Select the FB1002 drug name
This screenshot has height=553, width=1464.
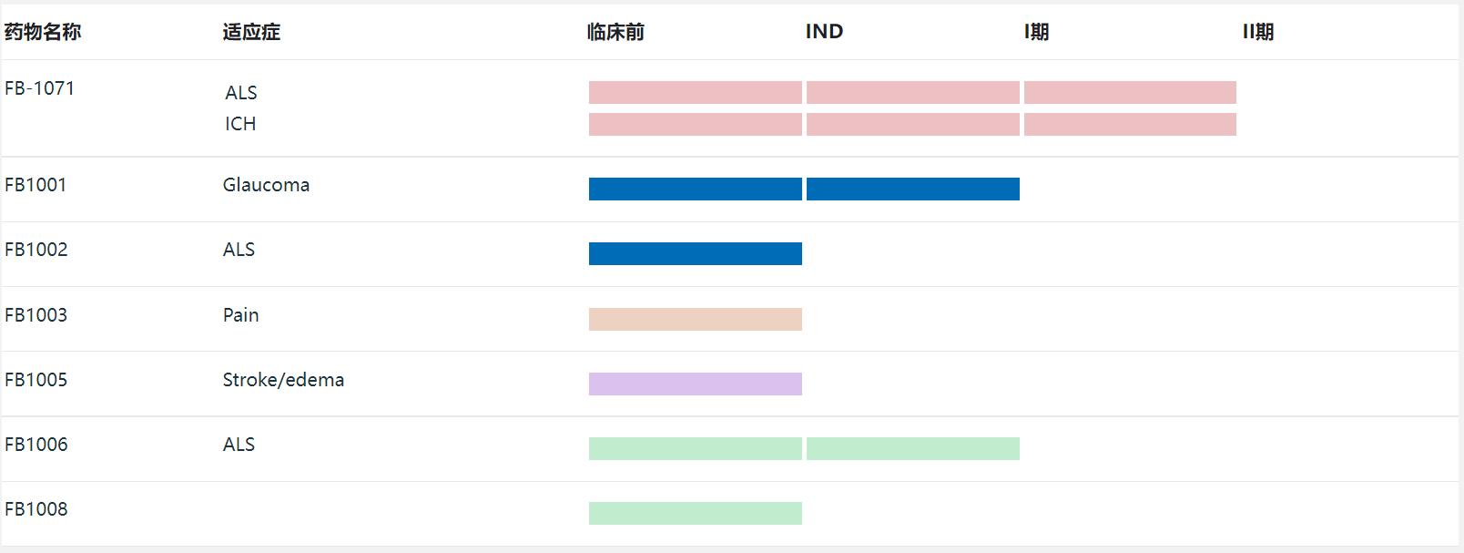(x=36, y=250)
